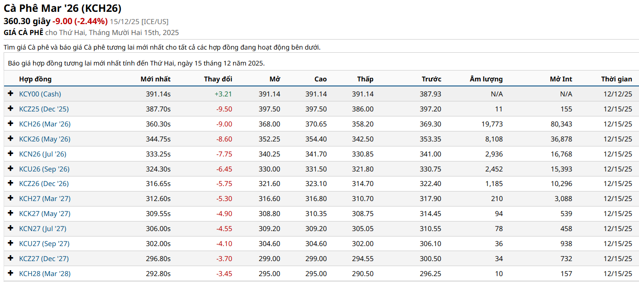639x282 pixels.
Task: Click the plus icon beside KCK26 (May '26)
Action: tap(11, 139)
